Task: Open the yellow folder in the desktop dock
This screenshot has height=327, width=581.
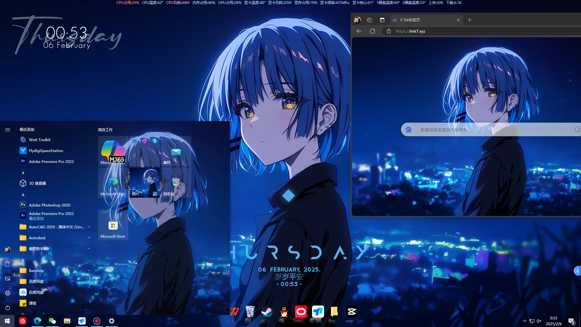Action: [x=334, y=312]
